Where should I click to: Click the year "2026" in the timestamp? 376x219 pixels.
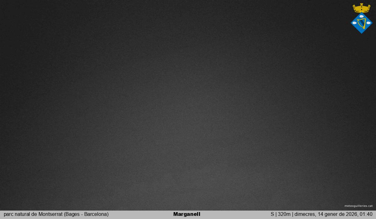tap(352, 214)
